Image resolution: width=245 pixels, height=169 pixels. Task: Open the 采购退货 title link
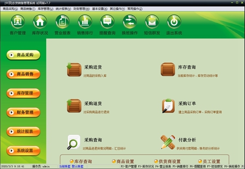click(93, 103)
